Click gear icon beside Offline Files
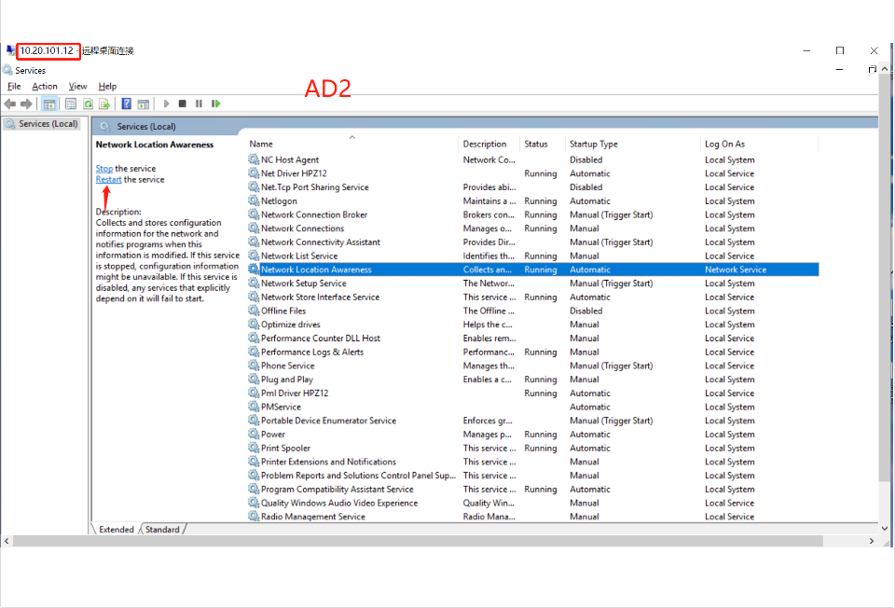Screen dimensions: 895x608 pos(254,311)
